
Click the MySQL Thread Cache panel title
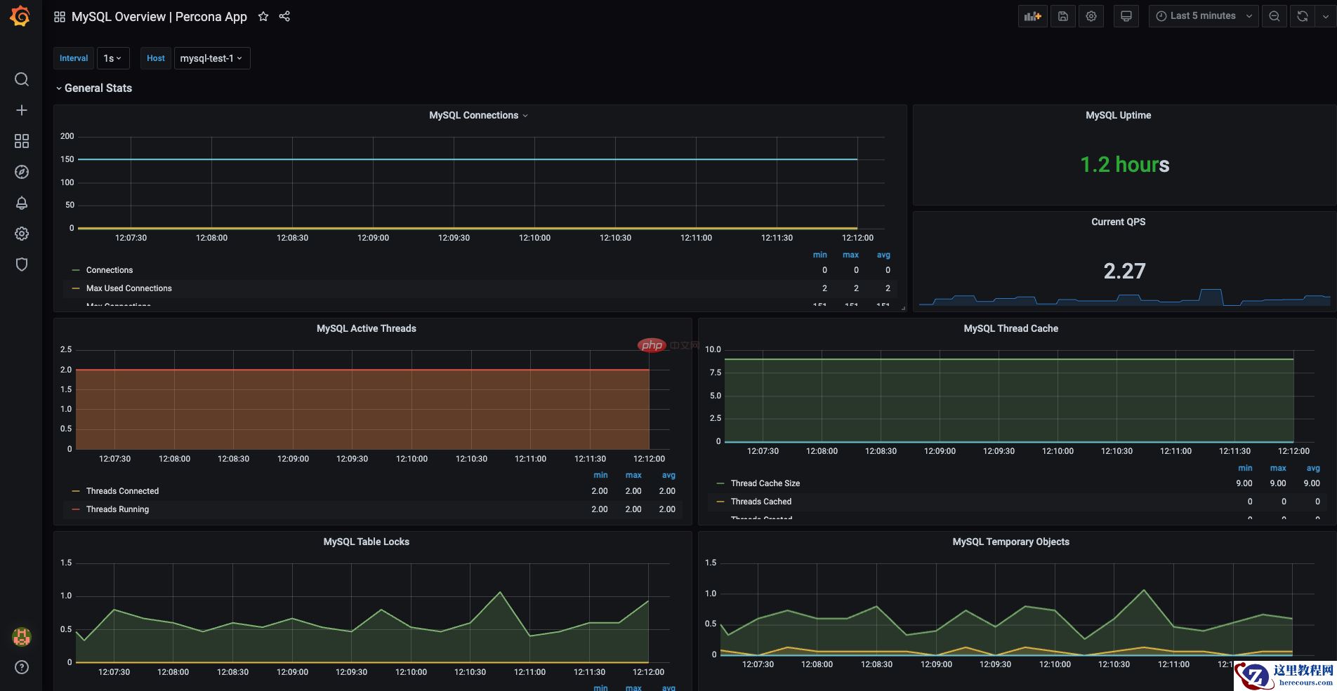click(x=1010, y=328)
